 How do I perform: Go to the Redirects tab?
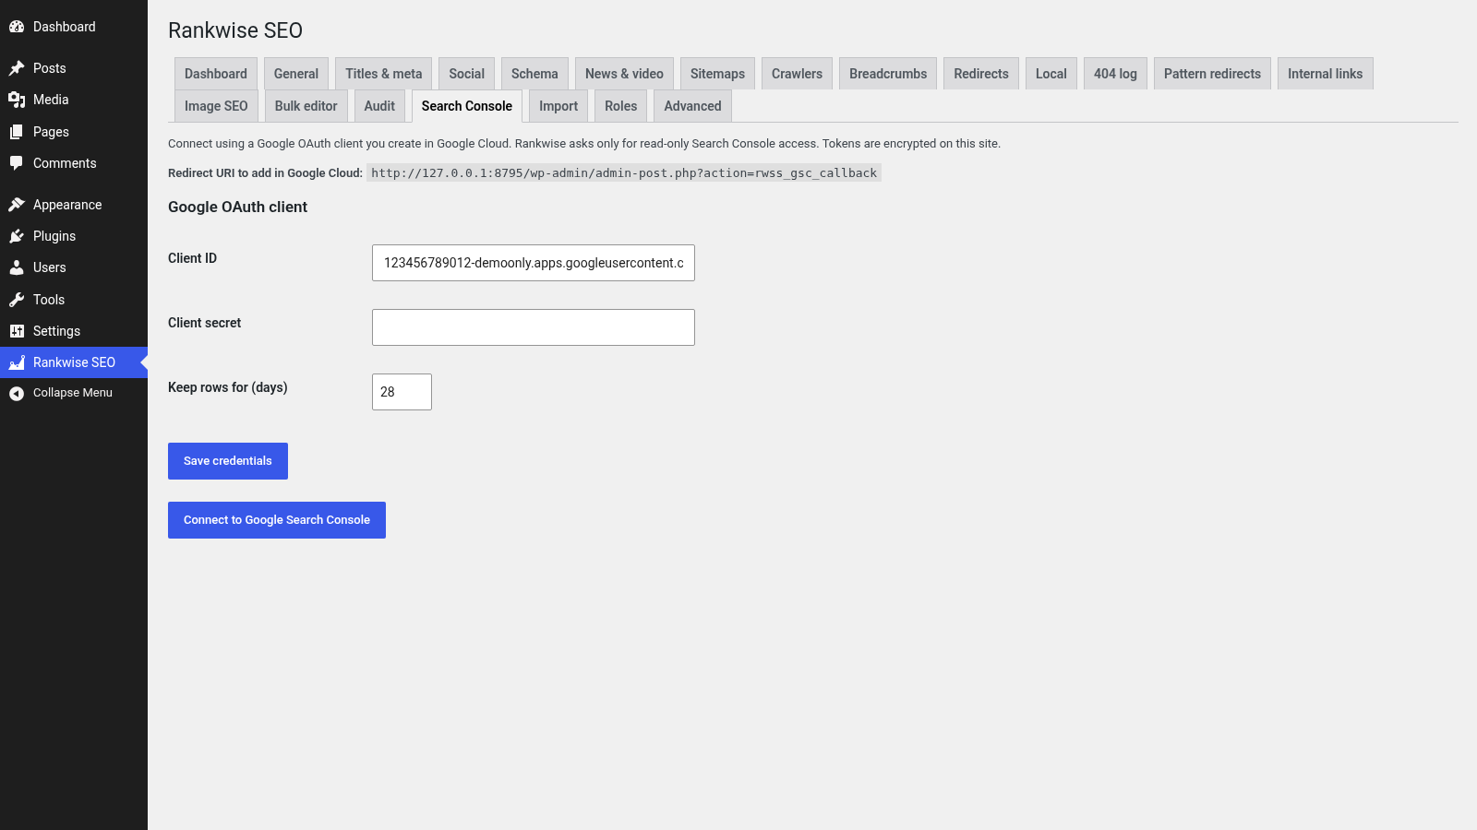pyautogui.click(x=981, y=74)
